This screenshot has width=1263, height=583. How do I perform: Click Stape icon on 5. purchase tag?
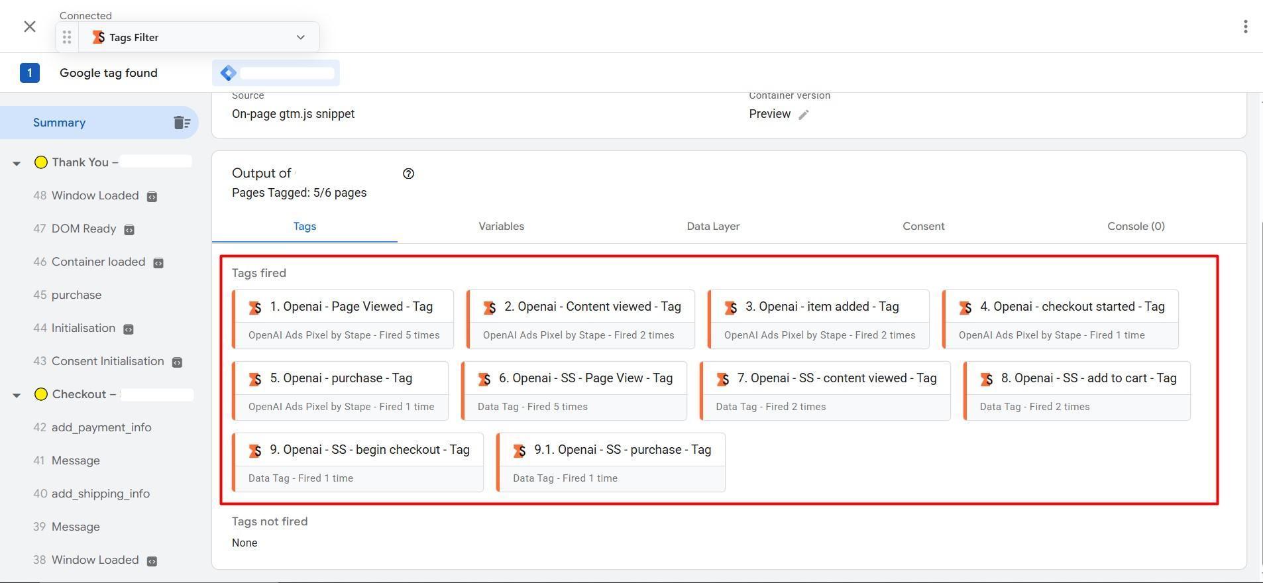coord(255,379)
